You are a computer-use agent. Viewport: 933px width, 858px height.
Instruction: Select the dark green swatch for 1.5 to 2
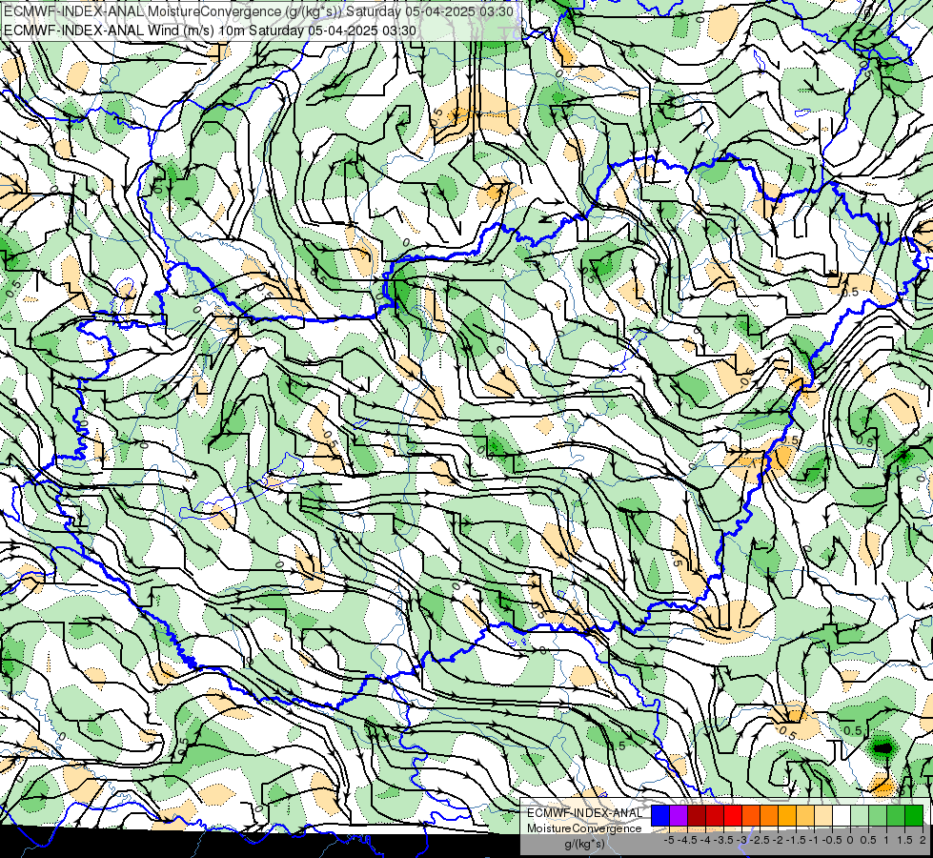pyautogui.click(x=914, y=816)
